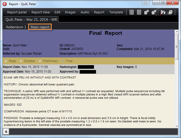Image resolution: width=181 pixels, height=138 pixels.
Task: Click the next report arrow icon
Action: pyautogui.click(x=139, y=12)
